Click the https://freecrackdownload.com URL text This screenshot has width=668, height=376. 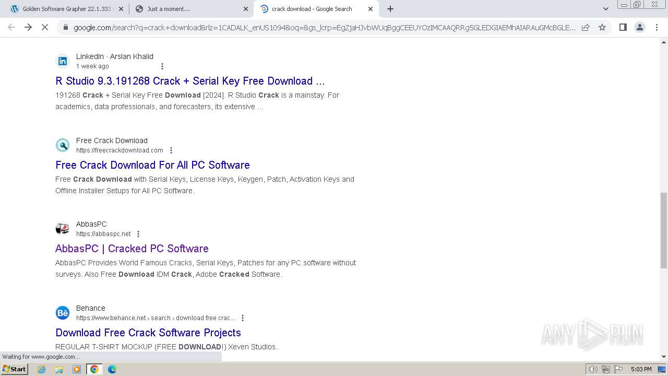(x=120, y=150)
